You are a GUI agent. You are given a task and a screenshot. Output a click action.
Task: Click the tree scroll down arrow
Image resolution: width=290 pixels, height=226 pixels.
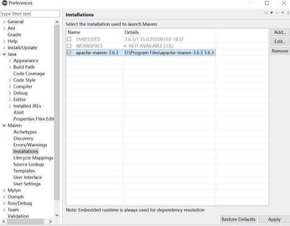pyautogui.click(x=57, y=215)
